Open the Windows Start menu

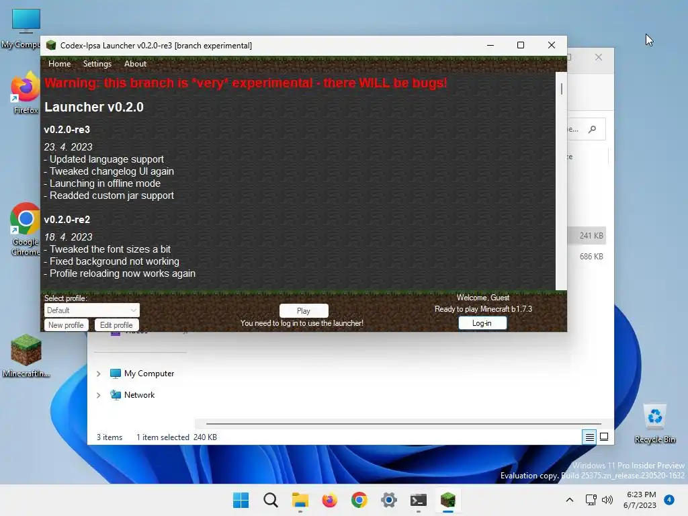coord(241,500)
